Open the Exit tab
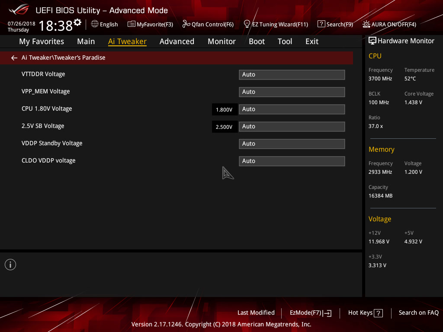 coord(312,41)
